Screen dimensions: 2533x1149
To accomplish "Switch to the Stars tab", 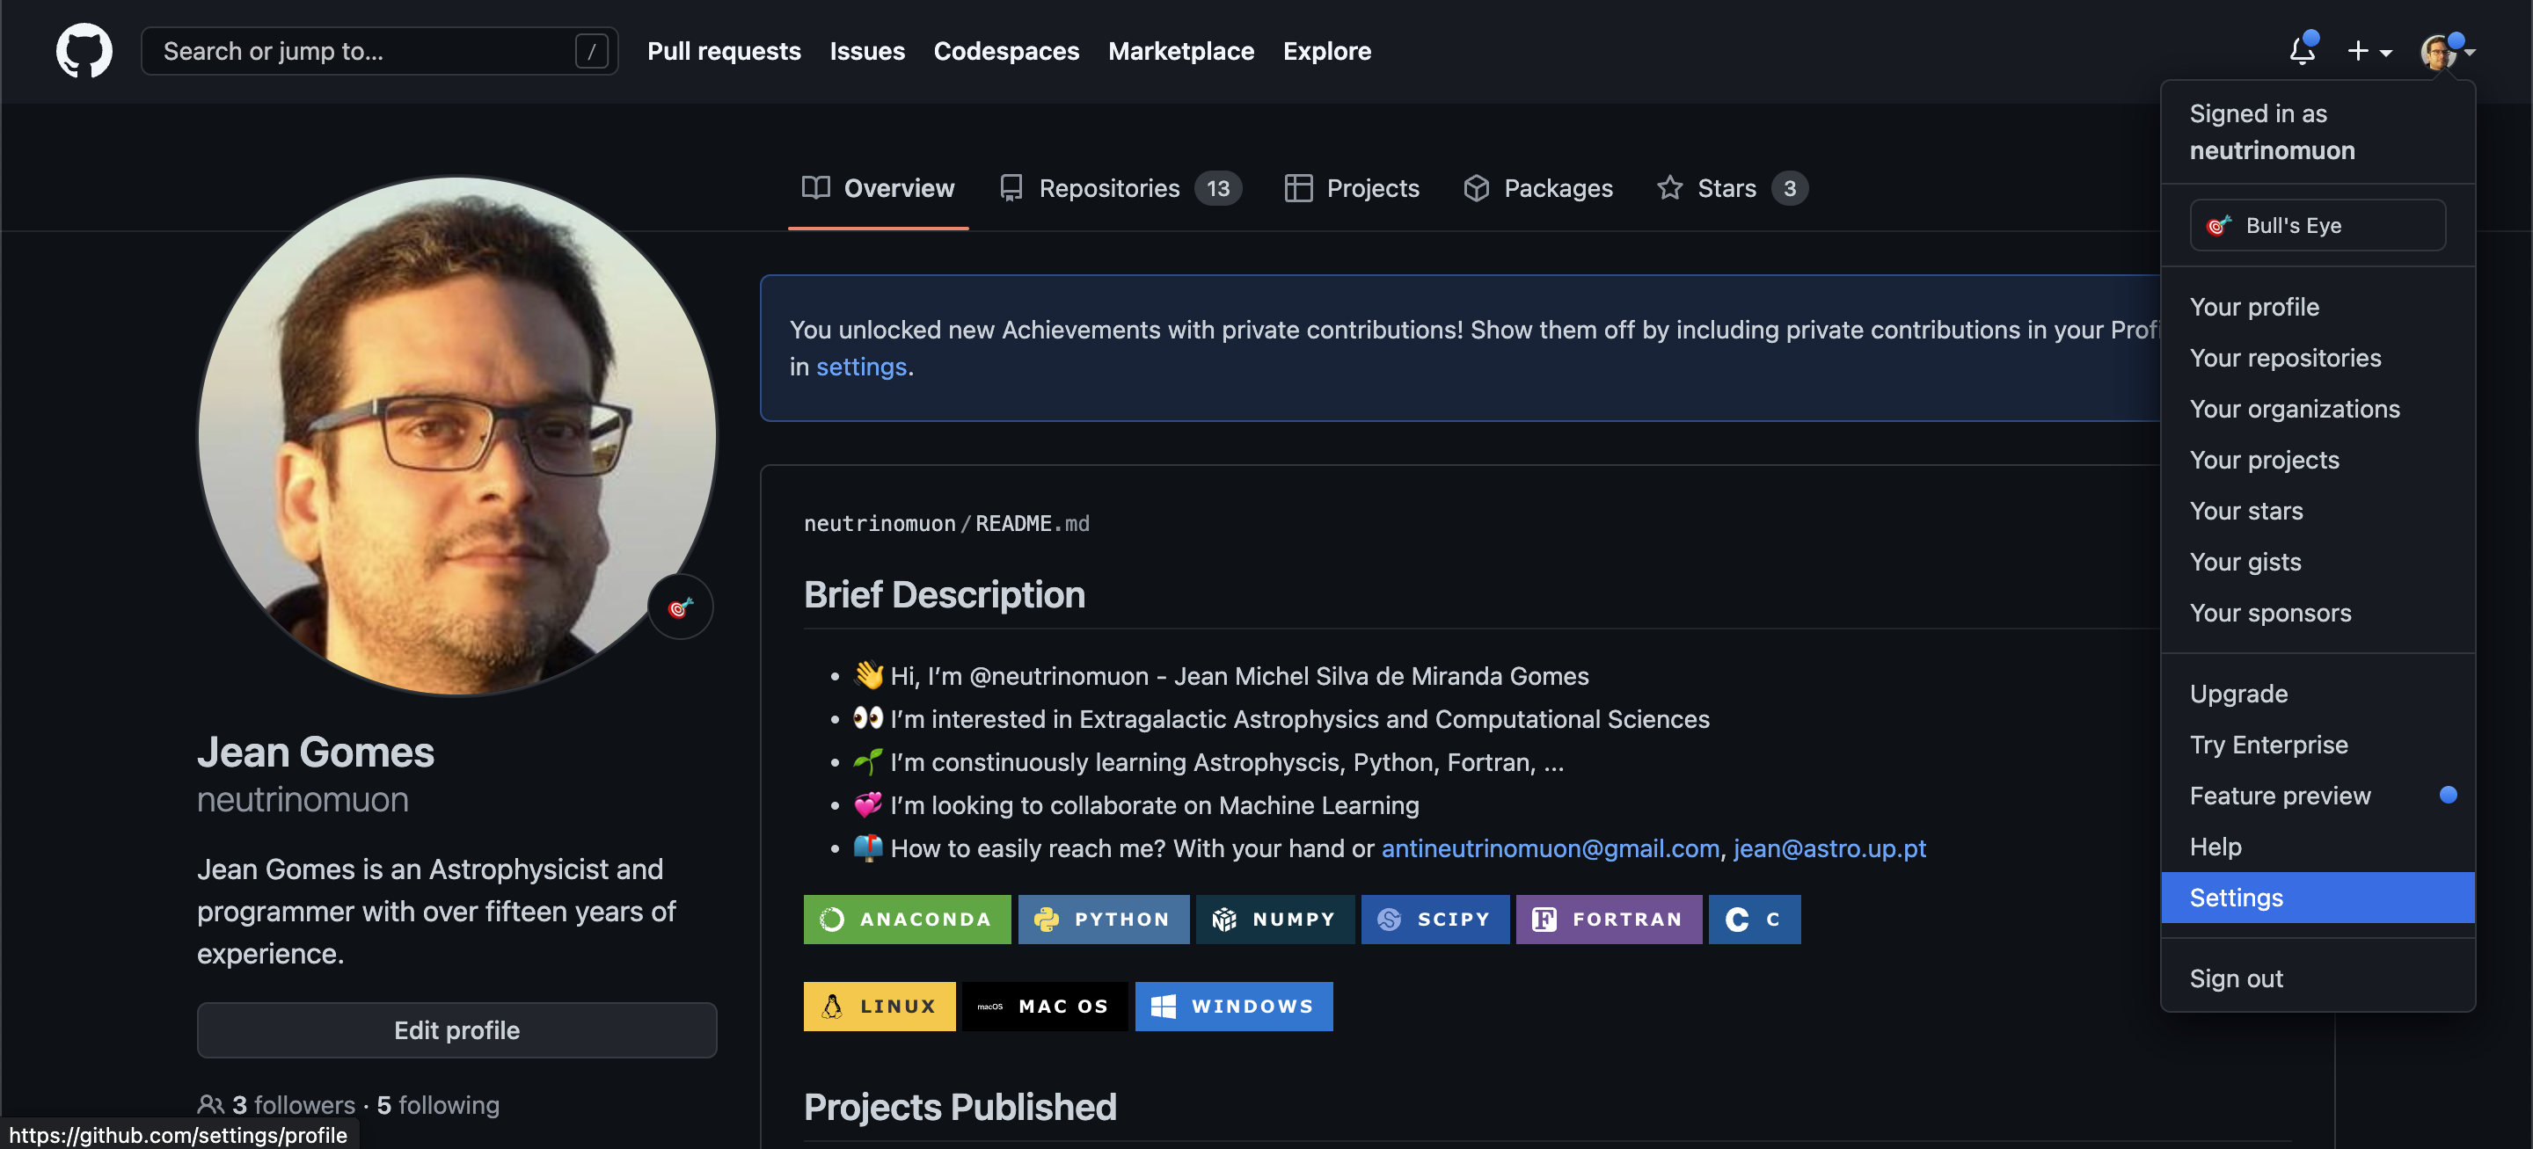I will 1726,188.
